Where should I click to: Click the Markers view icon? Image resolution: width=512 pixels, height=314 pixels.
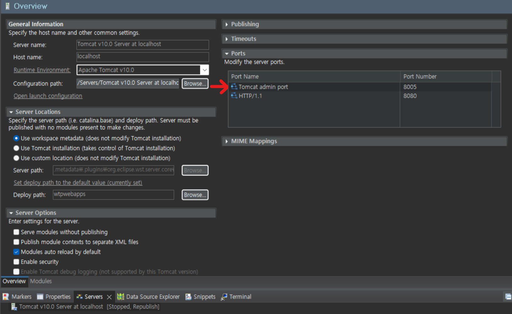6,297
